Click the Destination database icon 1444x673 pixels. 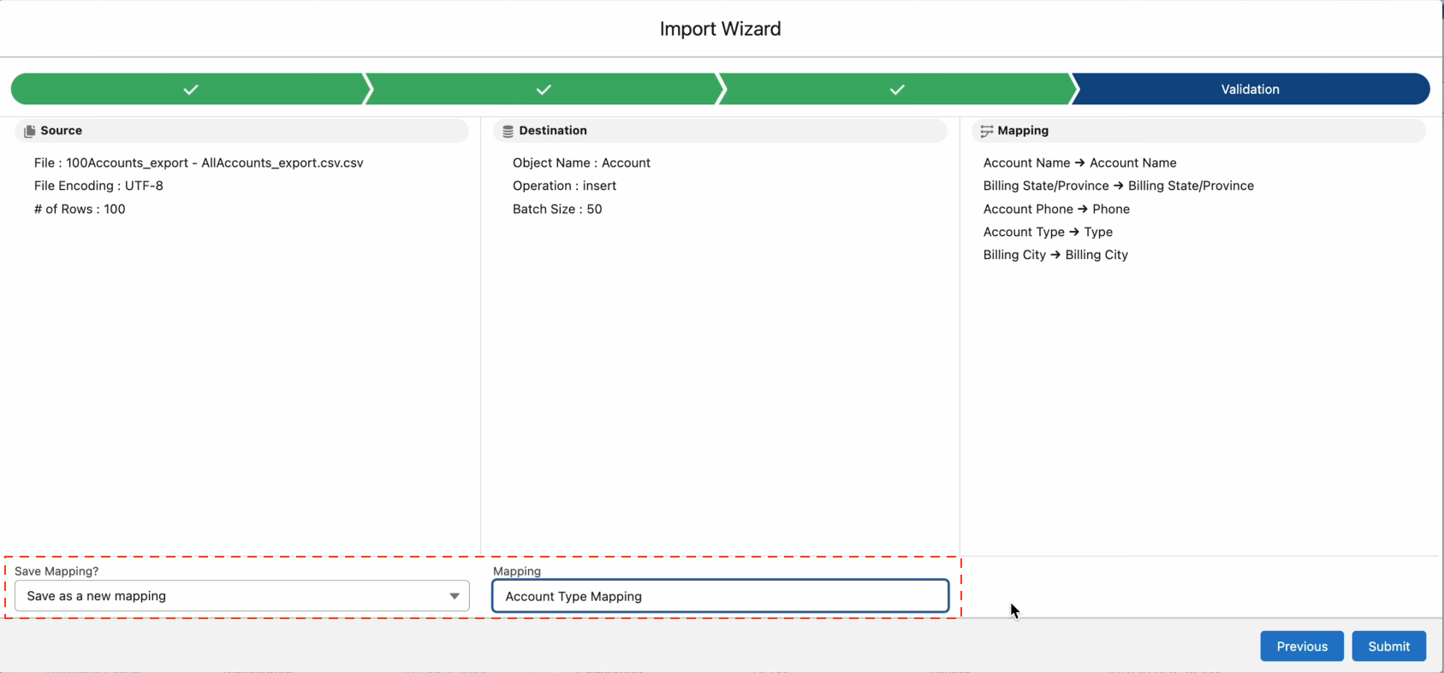[x=508, y=131]
